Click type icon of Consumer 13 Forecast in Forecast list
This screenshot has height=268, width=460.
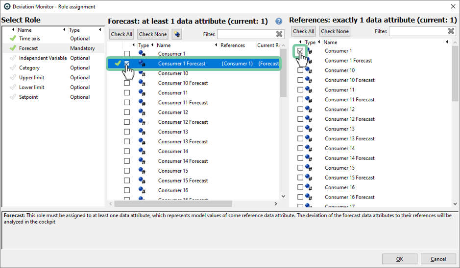pos(142,141)
